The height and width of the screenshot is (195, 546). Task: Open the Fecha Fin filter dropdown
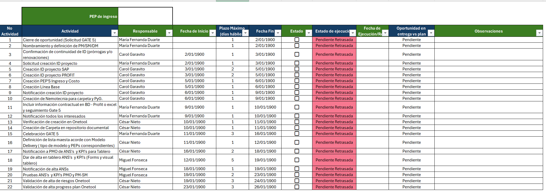click(x=278, y=33)
